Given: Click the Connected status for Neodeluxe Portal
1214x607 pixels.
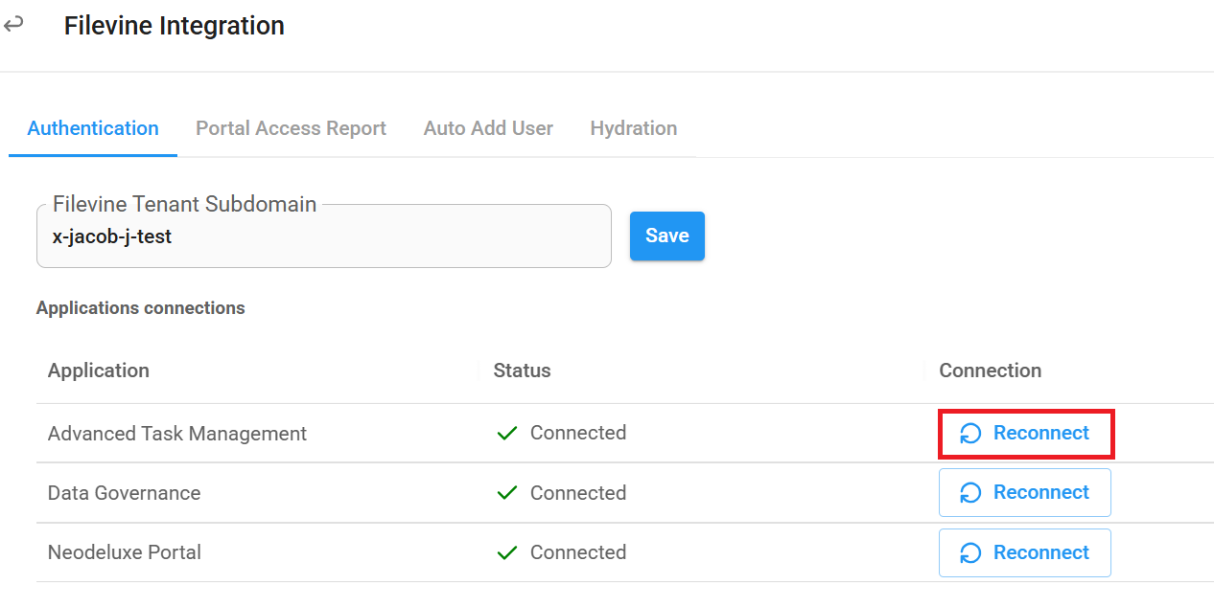Looking at the screenshot, I should 578,552.
